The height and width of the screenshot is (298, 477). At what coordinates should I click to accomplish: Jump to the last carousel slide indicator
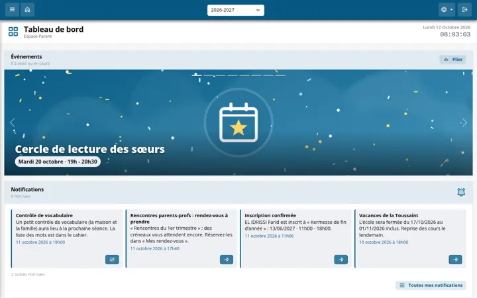click(280, 75)
